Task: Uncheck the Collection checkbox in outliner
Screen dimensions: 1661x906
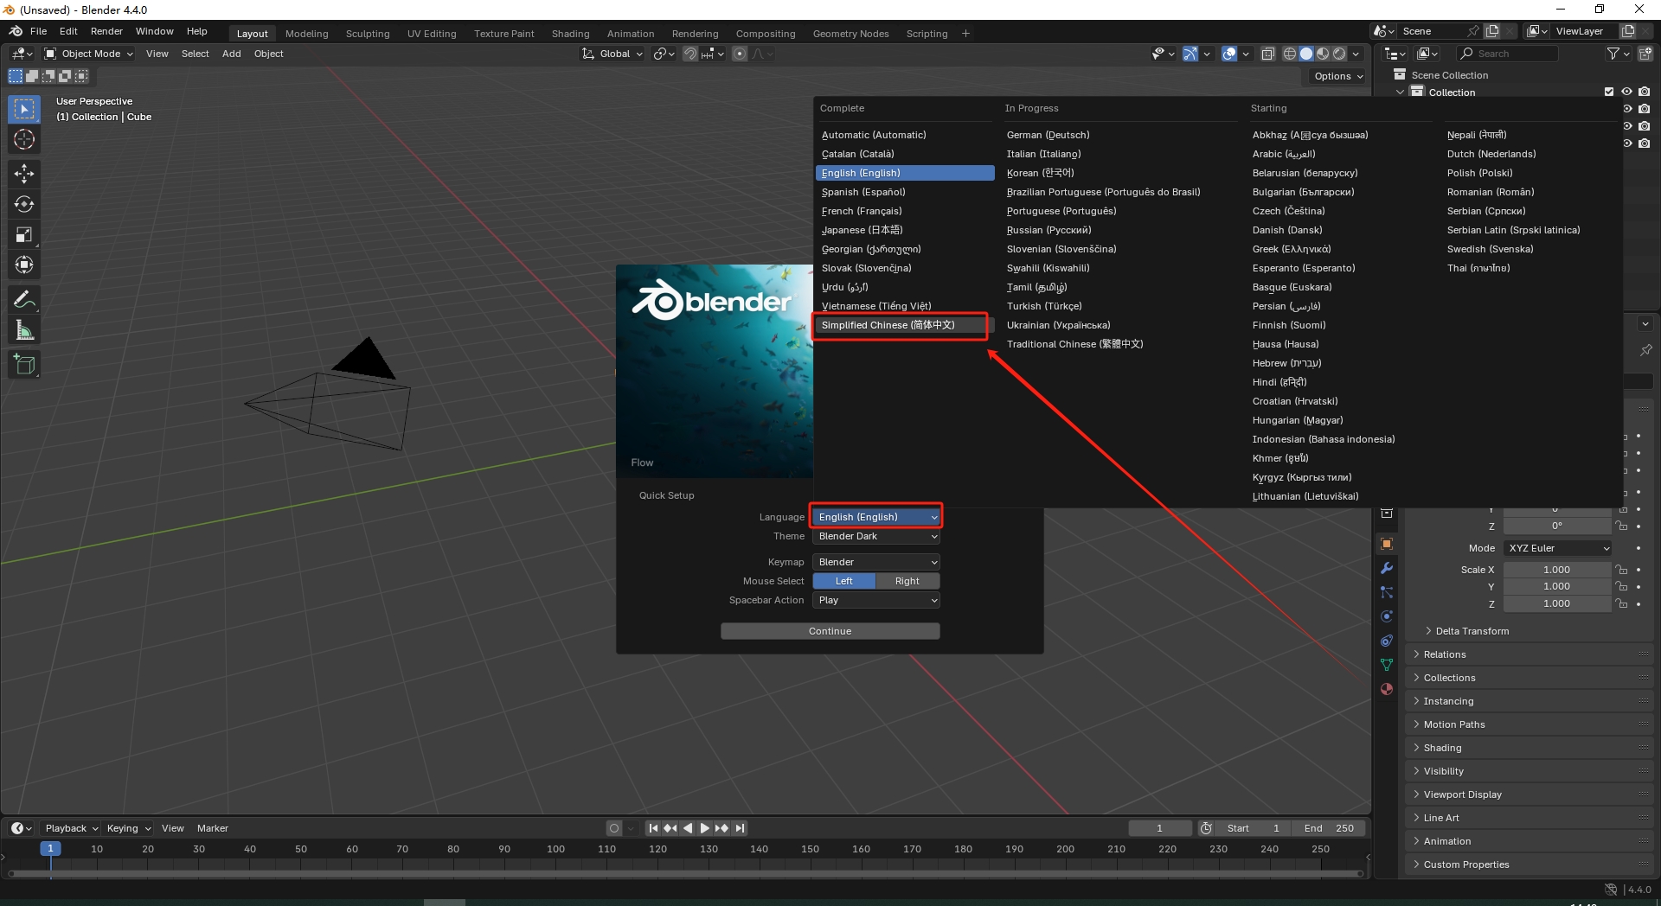Action: click(1608, 91)
